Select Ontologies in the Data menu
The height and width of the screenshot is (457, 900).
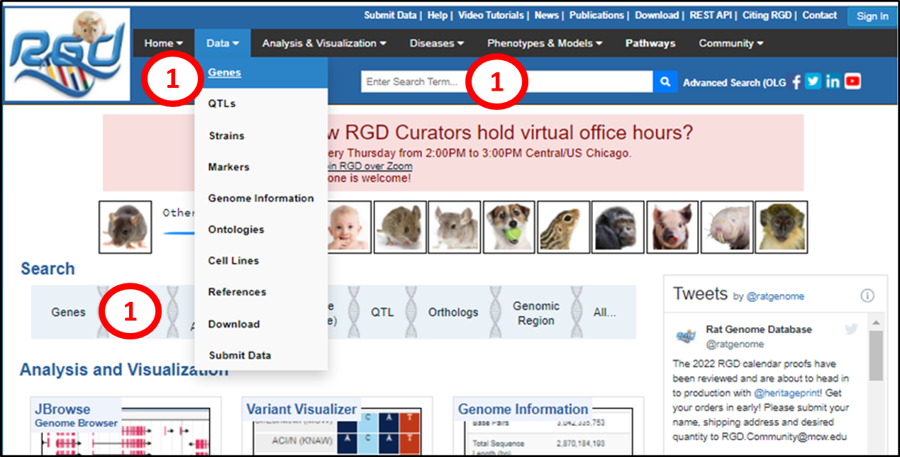point(235,230)
